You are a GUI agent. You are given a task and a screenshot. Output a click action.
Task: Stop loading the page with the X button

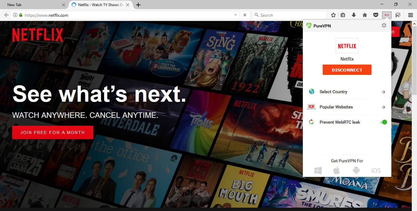(x=245, y=15)
